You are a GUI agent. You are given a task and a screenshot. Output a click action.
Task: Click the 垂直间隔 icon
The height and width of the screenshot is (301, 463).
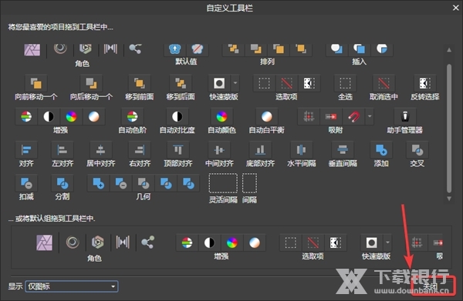[x=343, y=150]
